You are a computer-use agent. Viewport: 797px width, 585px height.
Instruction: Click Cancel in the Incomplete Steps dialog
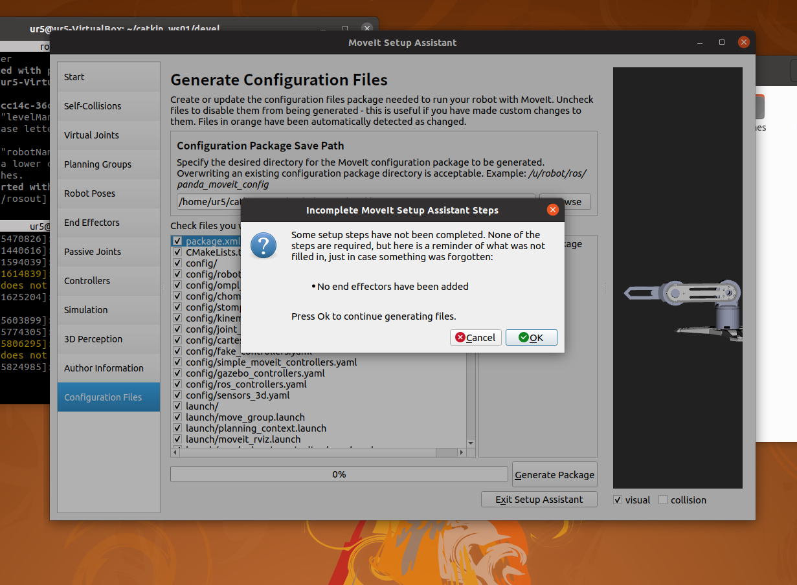[475, 337]
